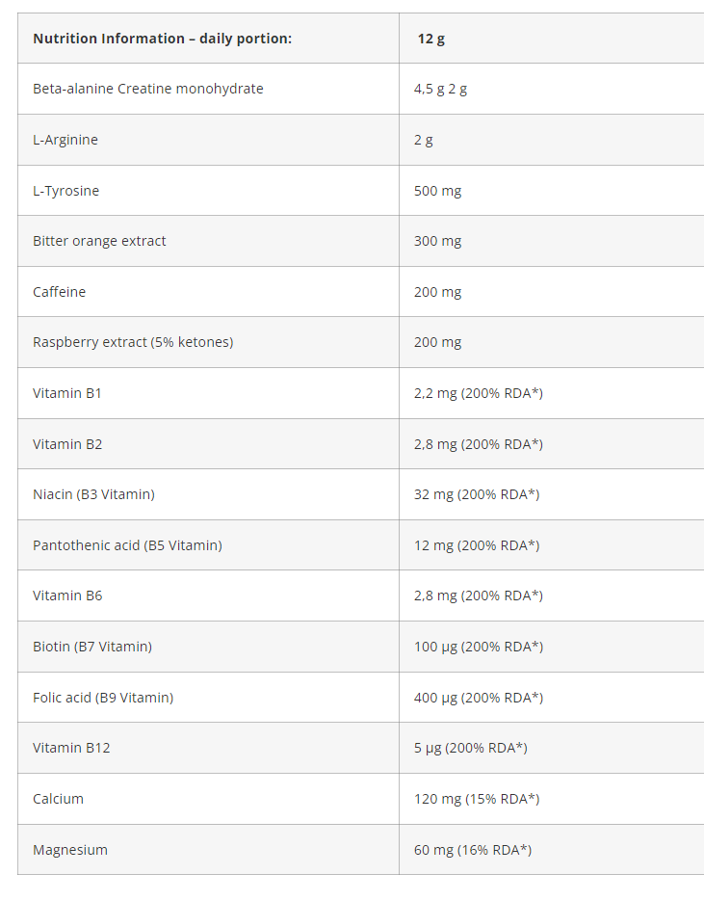The width and height of the screenshot is (704, 900).
Task: Select the Beta-alanine Creatine monohydrate label
Action: (x=147, y=89)
